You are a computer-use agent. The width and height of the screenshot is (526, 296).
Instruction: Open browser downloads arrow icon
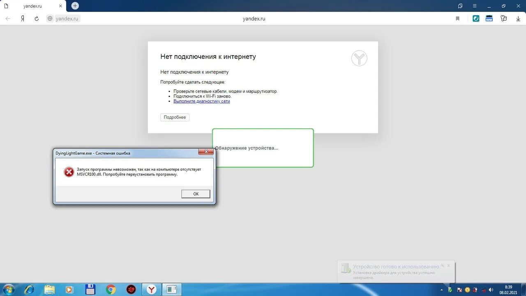pyautogui.click(x=518, y=18)
